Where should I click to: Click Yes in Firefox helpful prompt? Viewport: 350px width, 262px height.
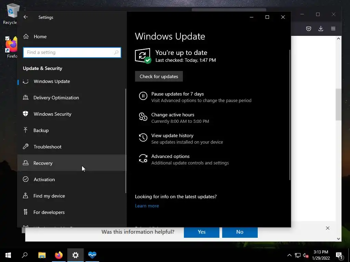click(x=202, y=232)
